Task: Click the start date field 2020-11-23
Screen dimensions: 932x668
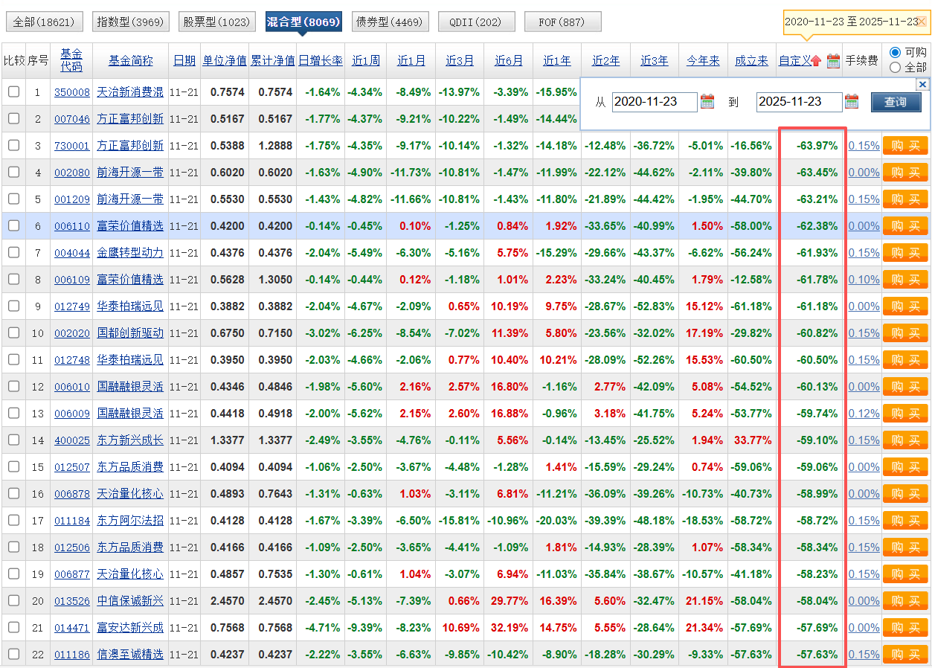Action: click(x=655, y=102)
